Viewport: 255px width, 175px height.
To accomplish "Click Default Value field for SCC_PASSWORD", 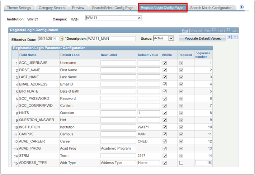I will pos(148,98).
